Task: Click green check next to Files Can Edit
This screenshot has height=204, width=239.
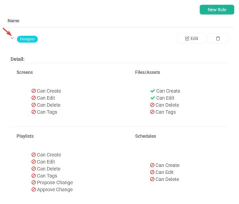Action: click(x=152, y=98)
